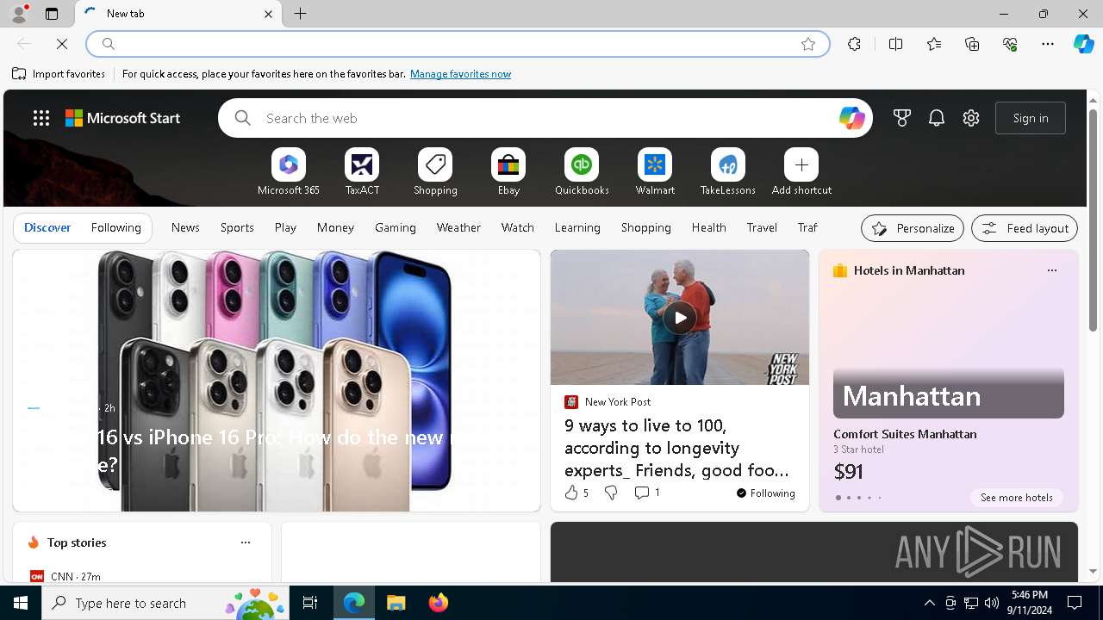This screenshot has height=620, width=1103.
Task: Go to Sports category
Action: tap(237, 227)
